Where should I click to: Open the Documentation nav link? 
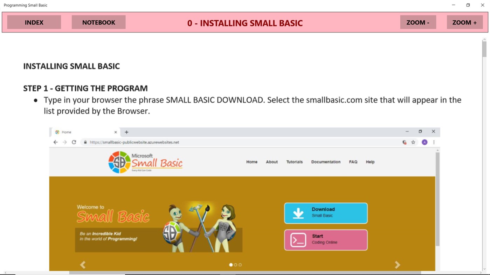tap(326, 162)
